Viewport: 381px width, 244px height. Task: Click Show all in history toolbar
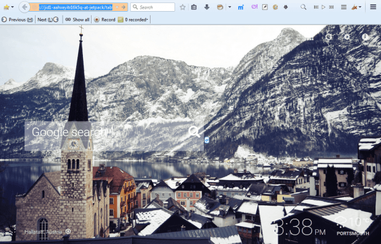[77, 20]
